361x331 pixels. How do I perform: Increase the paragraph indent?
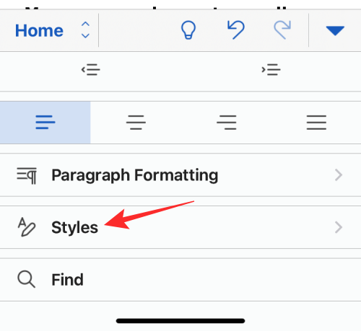(x=271, y=70)
